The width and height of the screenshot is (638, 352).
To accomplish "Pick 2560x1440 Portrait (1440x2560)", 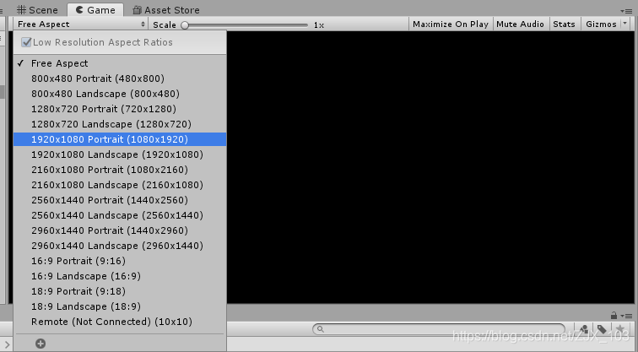I will [x=120, y=200].
